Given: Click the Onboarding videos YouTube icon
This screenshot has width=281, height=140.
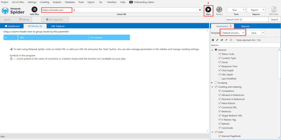Looking at the screenshot, I should (x=131, y=2).
